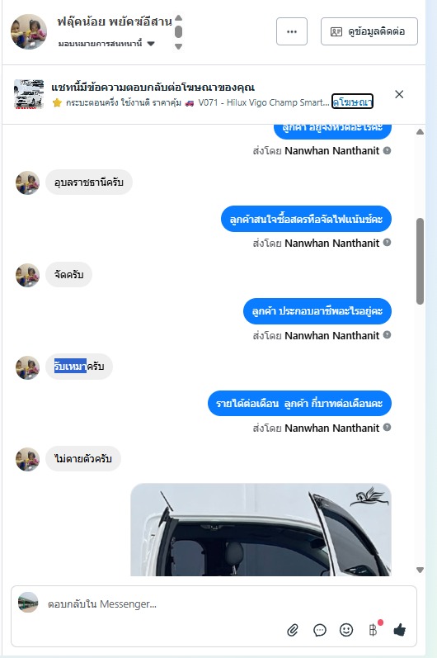This screenshot has height=658, width=437.
Task: Click the chat scroll-down arrow
Action: point(420,570)
